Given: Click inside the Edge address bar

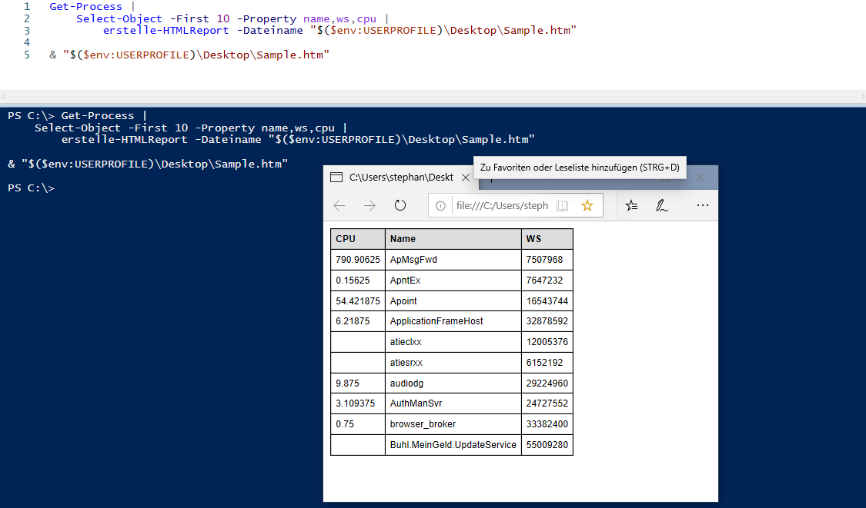Looking at the screenshot, I should coord(500,205).
